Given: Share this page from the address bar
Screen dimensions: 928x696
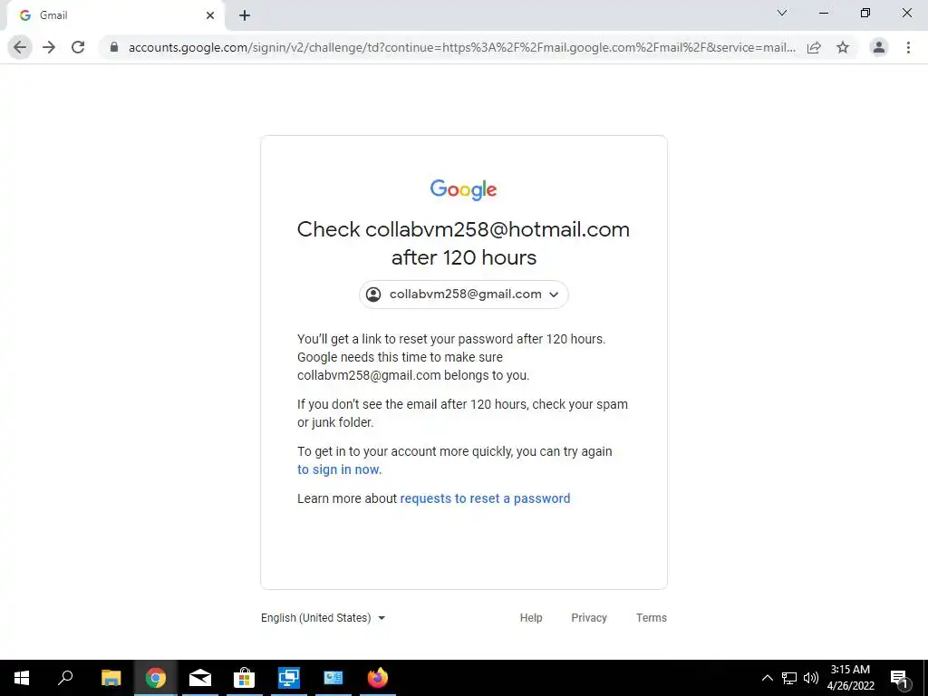Looking at the screenshot, I should [x=814, y=47].
